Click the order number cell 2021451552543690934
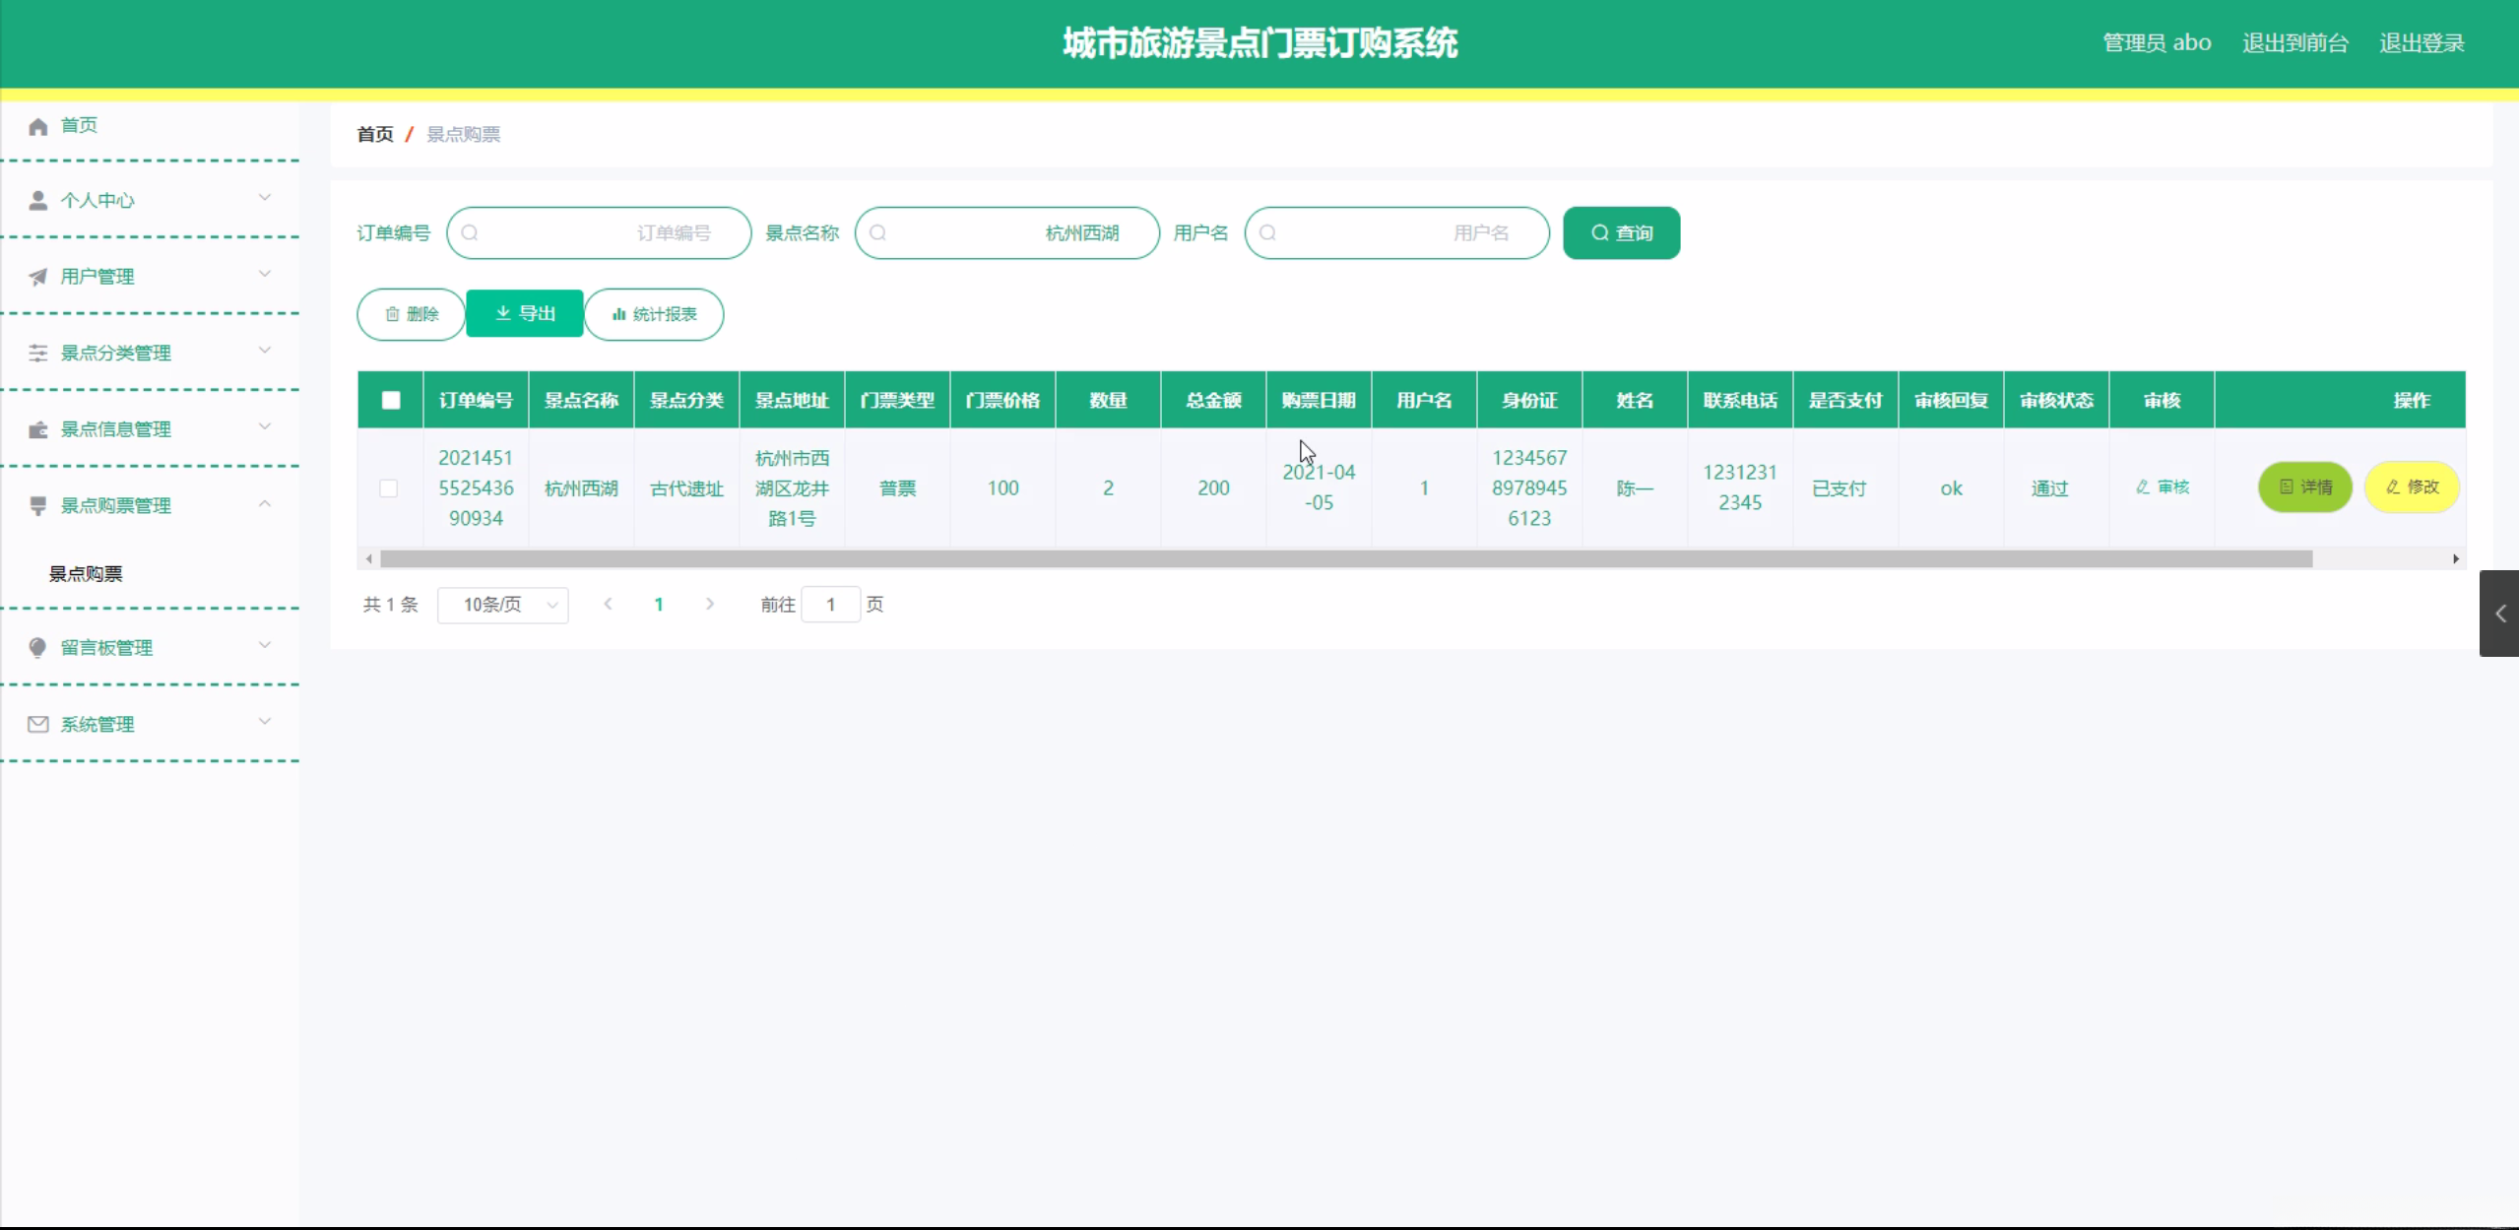 click(x=476, y=488)
